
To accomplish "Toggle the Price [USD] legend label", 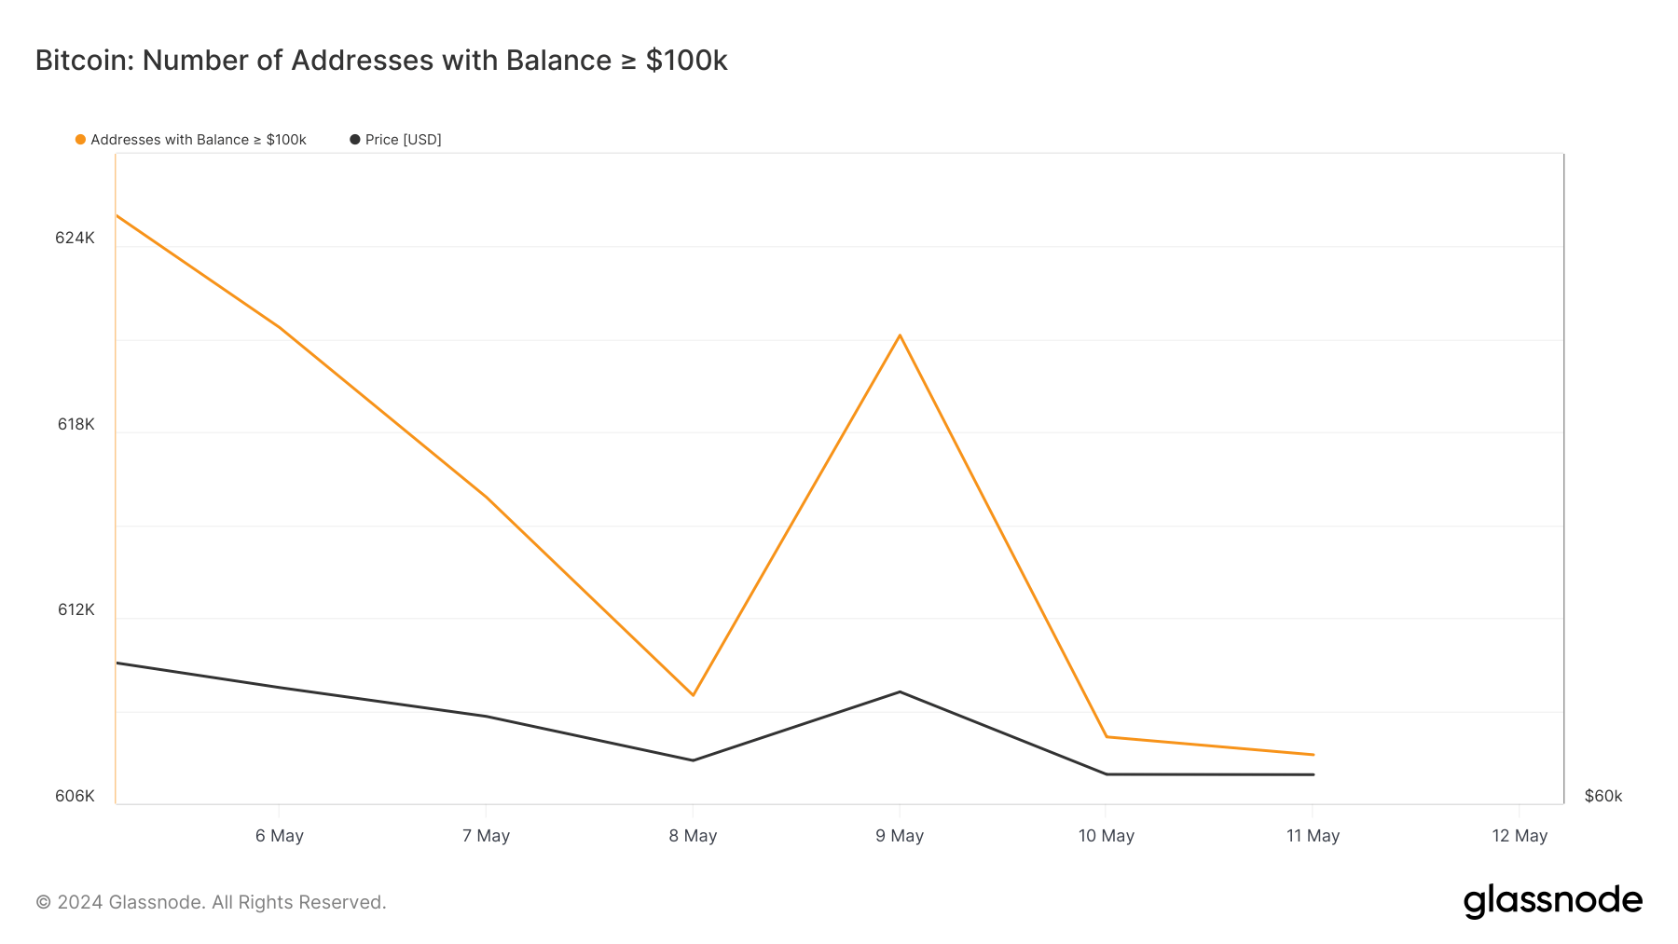I will 403,140.
